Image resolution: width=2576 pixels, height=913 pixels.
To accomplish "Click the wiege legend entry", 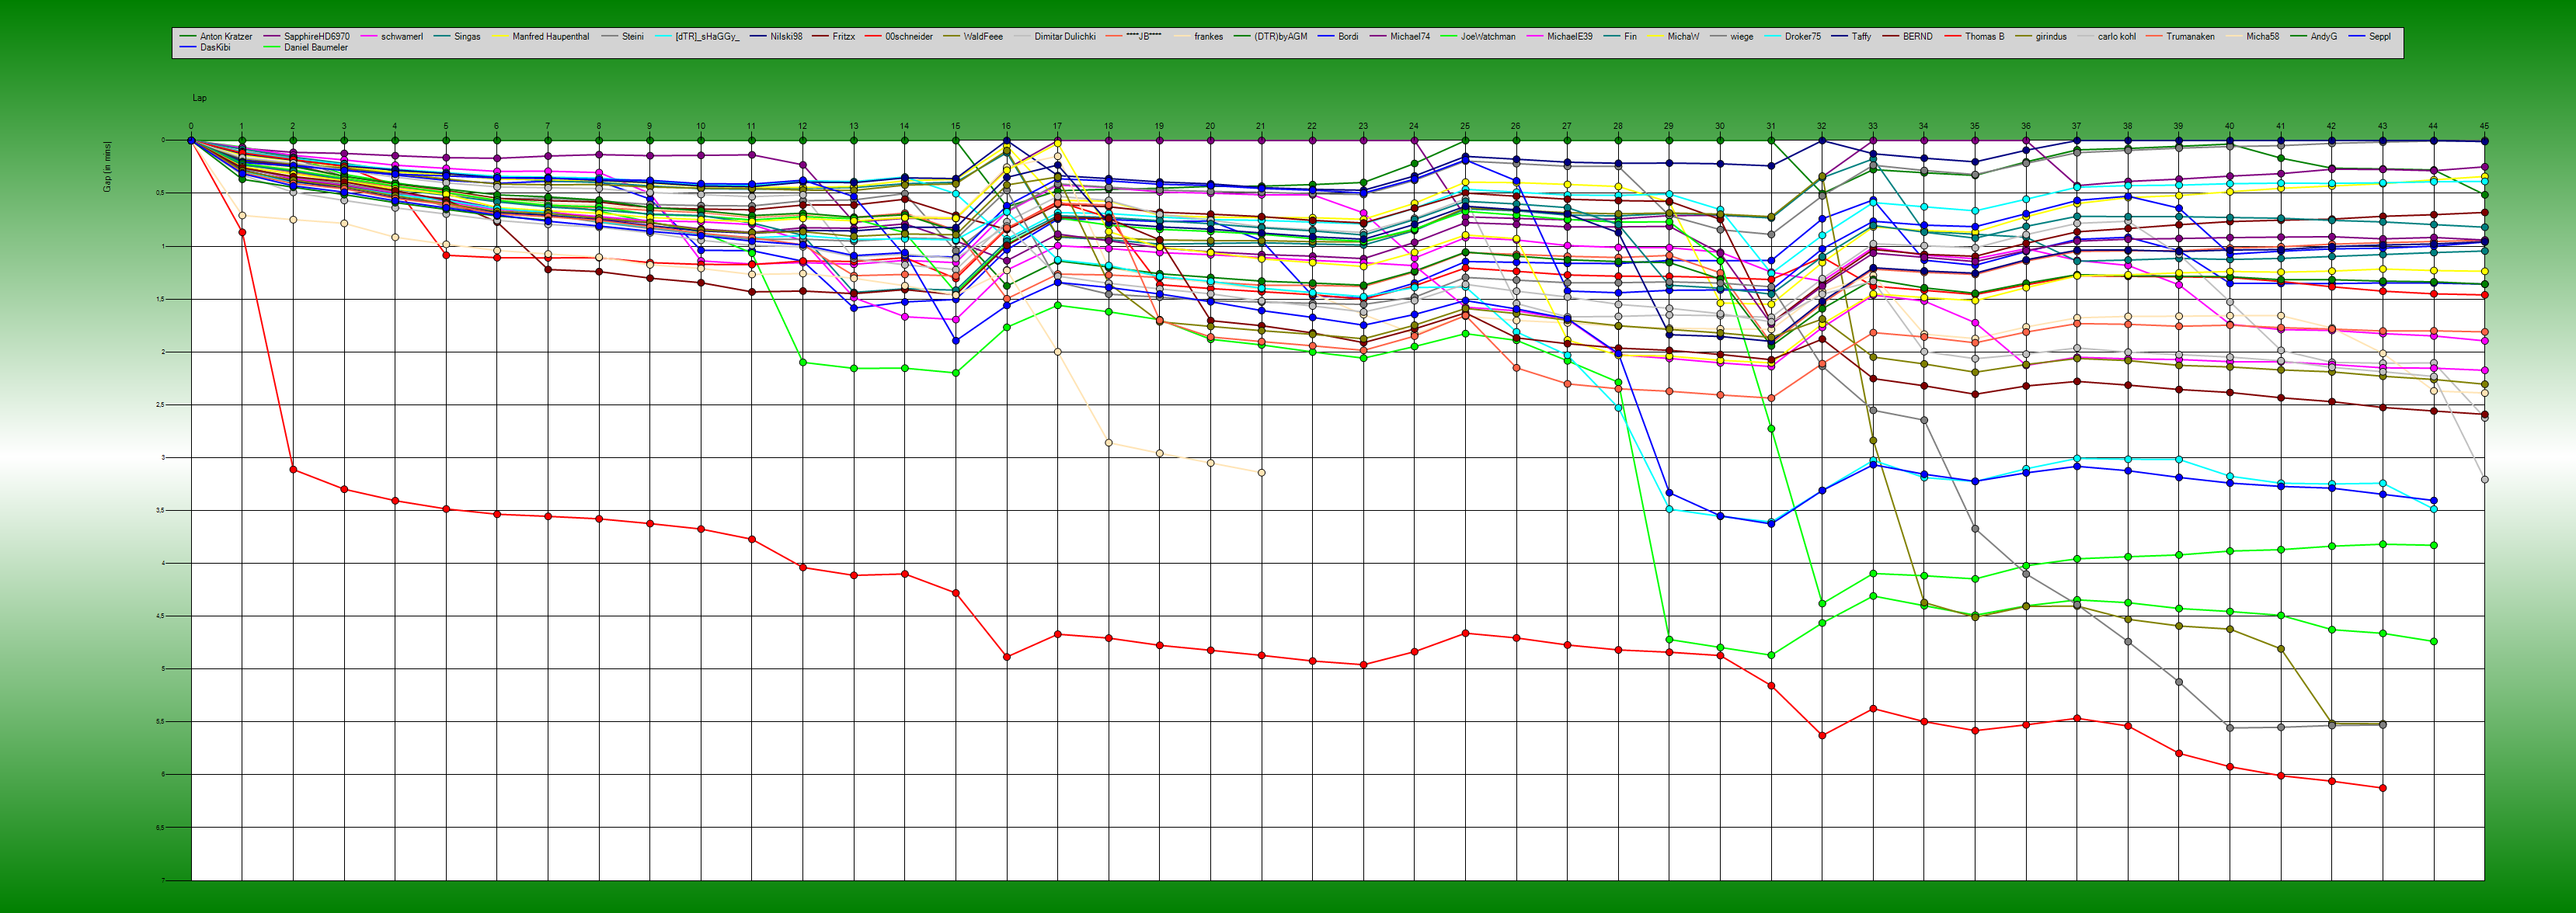I will 1742,37.
